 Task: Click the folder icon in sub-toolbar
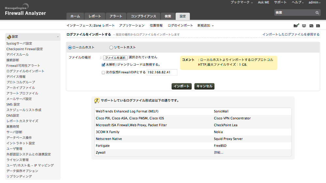tap(296, 26)
